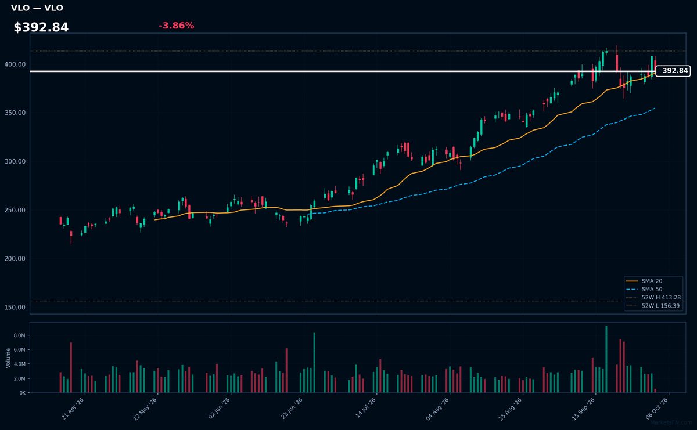Click the $392.84 current price
This screenshot has width=697, height=430.
point(41,27)
